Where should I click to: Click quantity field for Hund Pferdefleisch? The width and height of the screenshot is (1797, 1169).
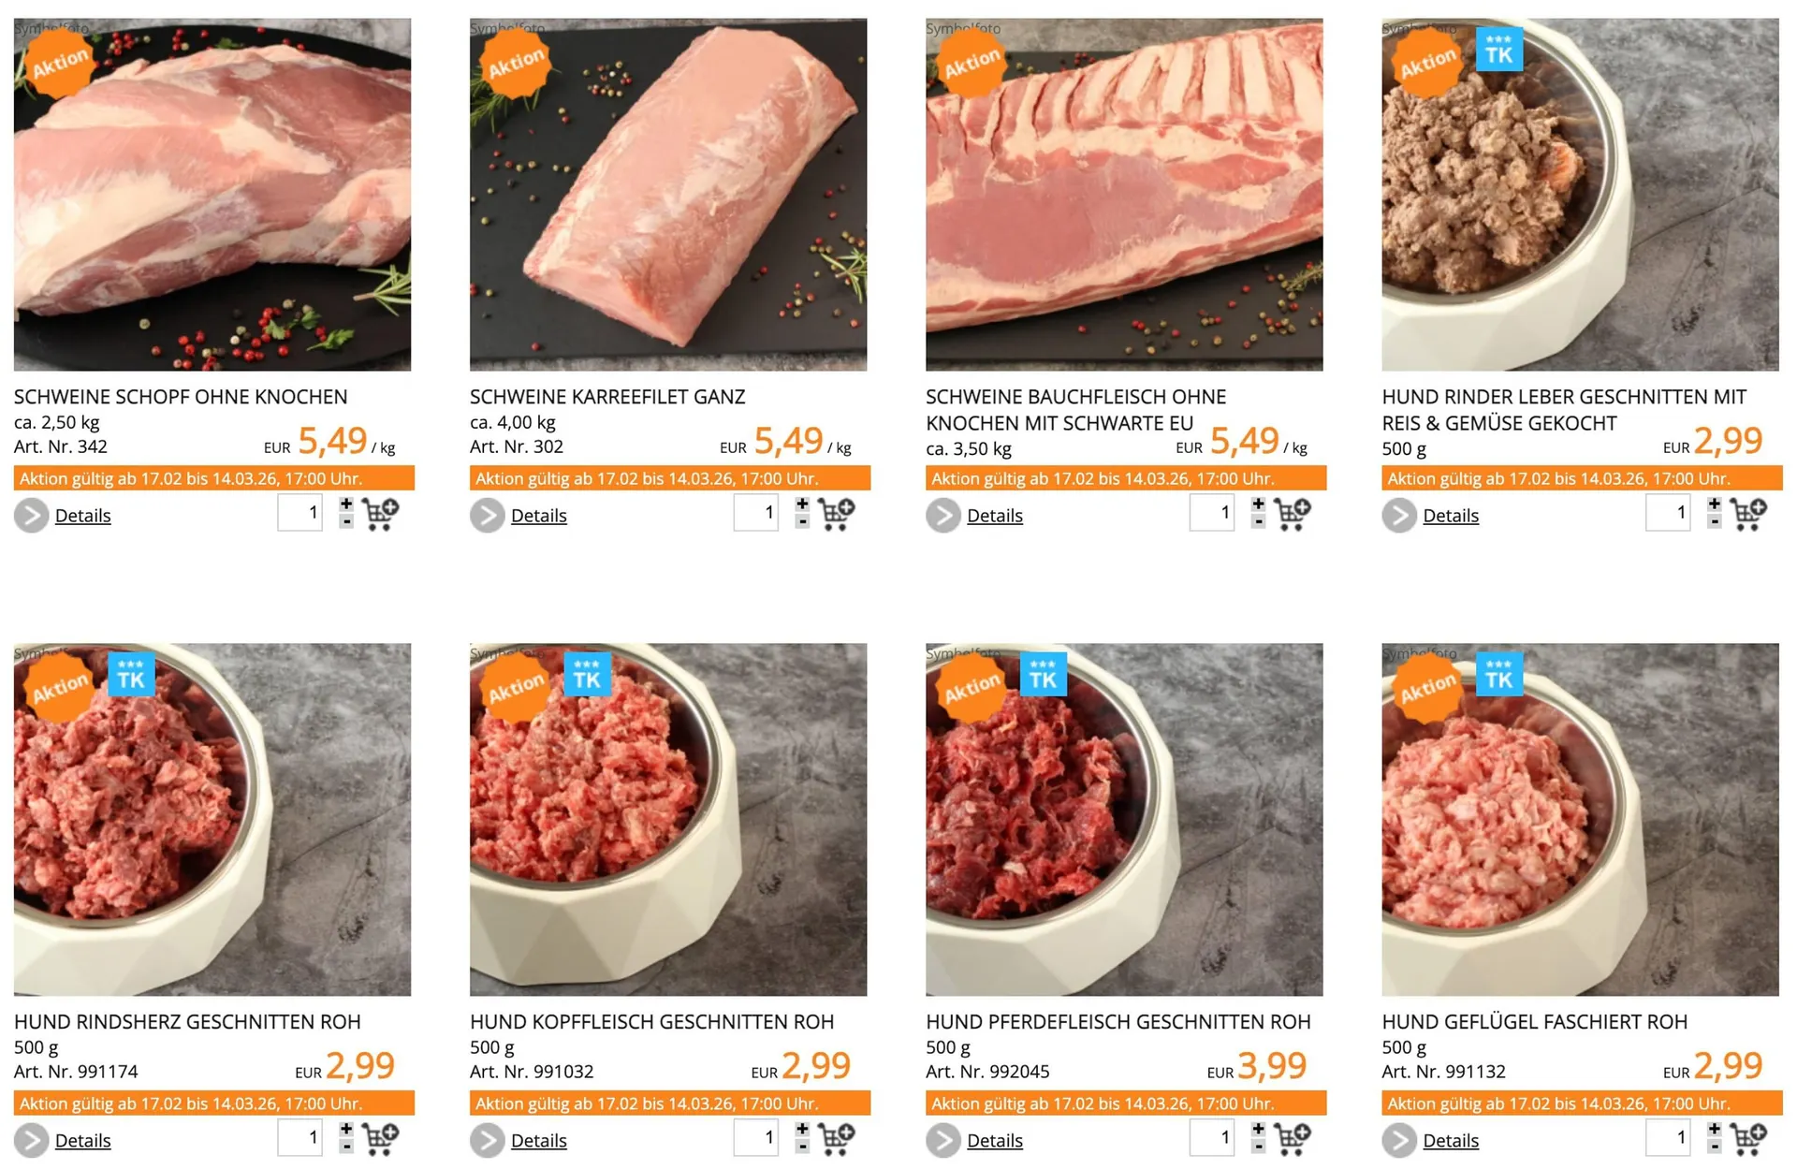pos(1212,1137)
